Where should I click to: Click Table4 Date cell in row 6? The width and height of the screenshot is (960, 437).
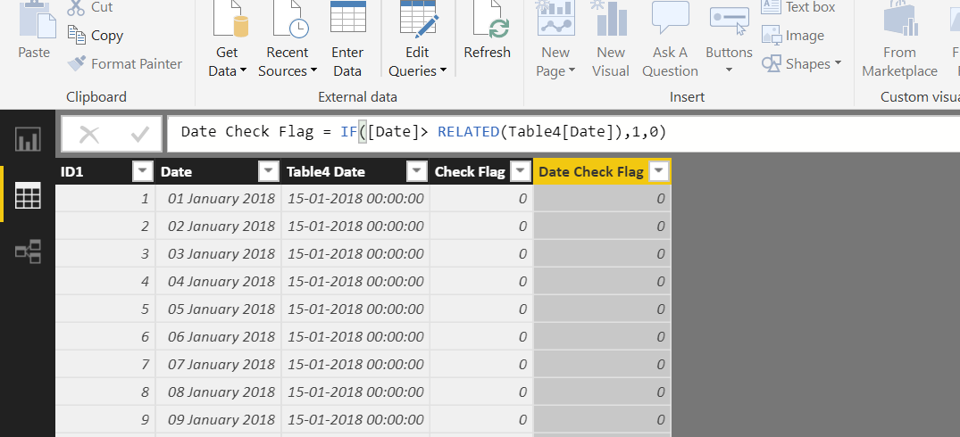tap(355, 336)
